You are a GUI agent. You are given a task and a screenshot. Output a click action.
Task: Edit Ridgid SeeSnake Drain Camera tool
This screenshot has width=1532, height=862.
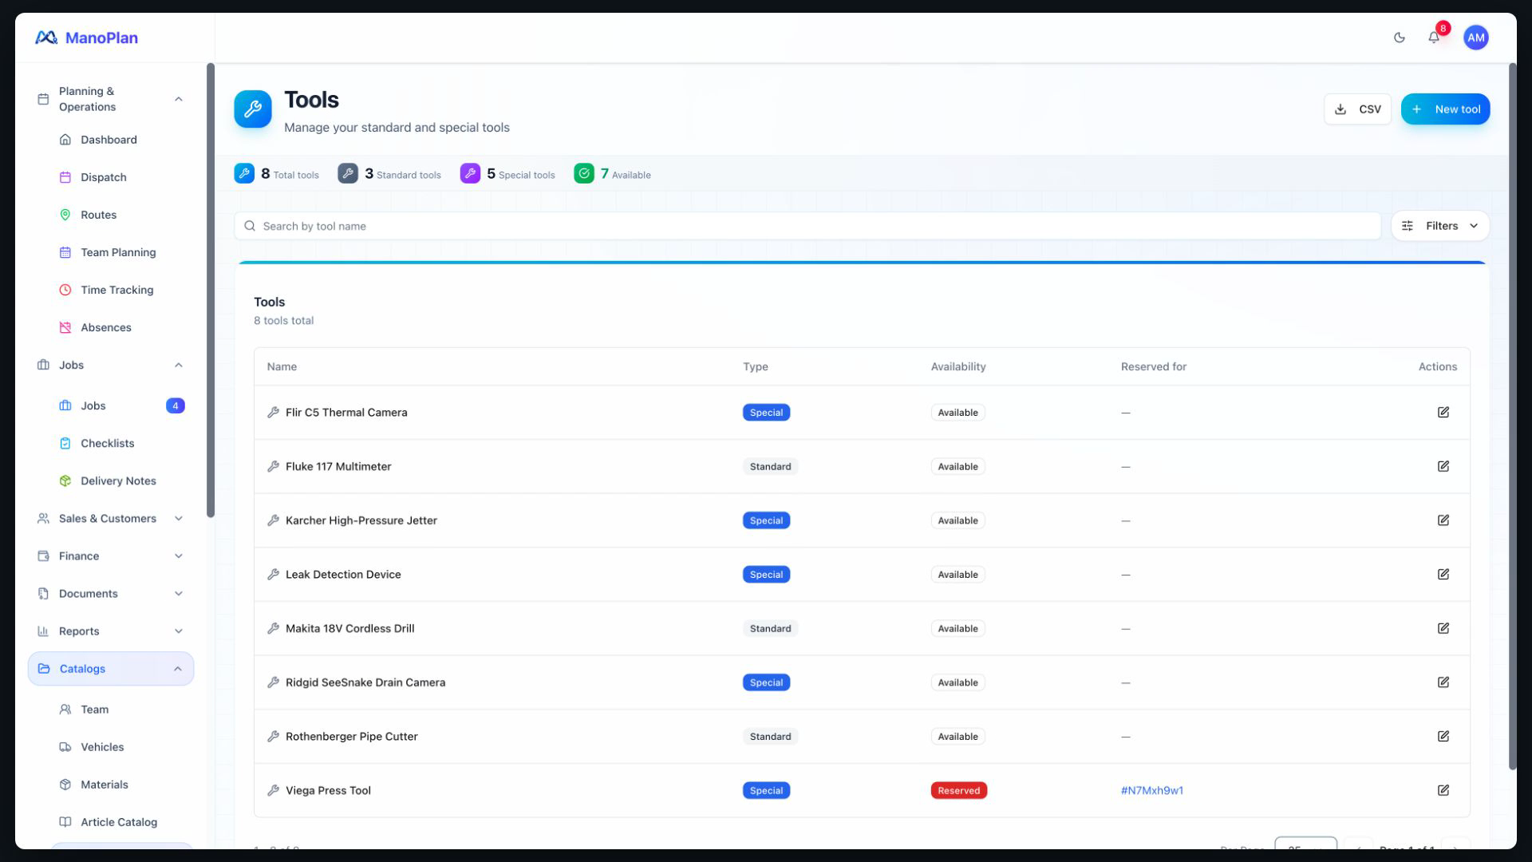click(1443, 682)
